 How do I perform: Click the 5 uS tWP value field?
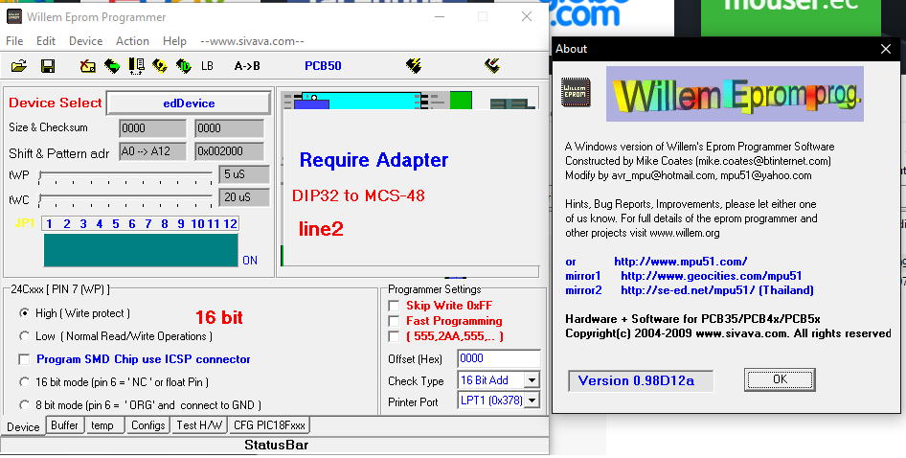click(x=244, y=174)
